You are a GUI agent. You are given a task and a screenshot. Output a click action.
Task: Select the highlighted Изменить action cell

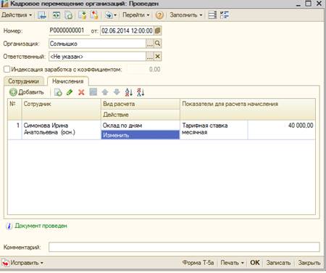[x=141, y=135]
